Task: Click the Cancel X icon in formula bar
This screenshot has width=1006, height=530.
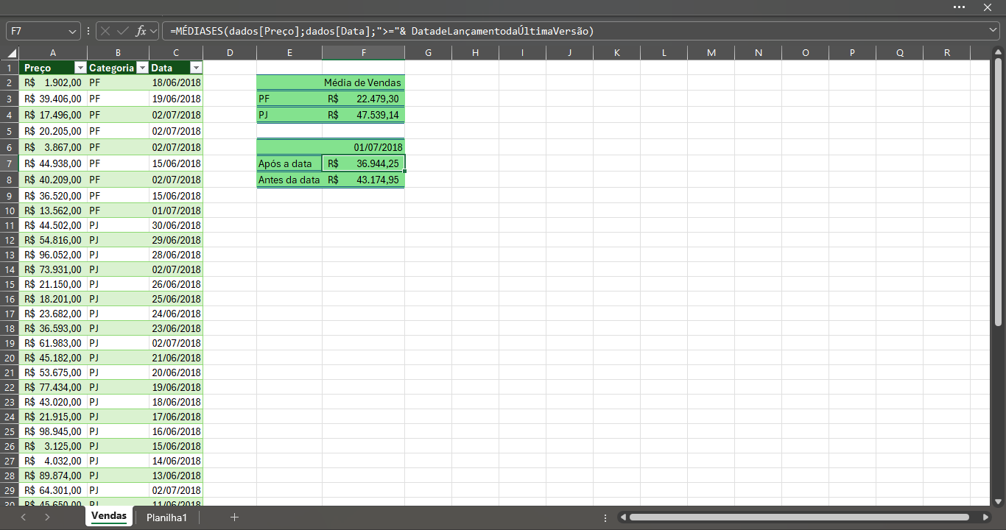Action: [105, 32]
